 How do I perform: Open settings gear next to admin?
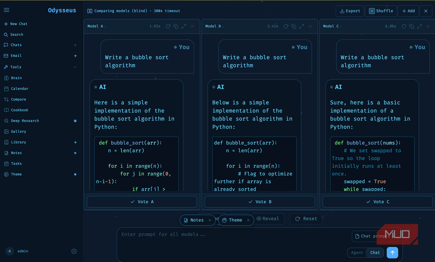[x=74, y=251]
